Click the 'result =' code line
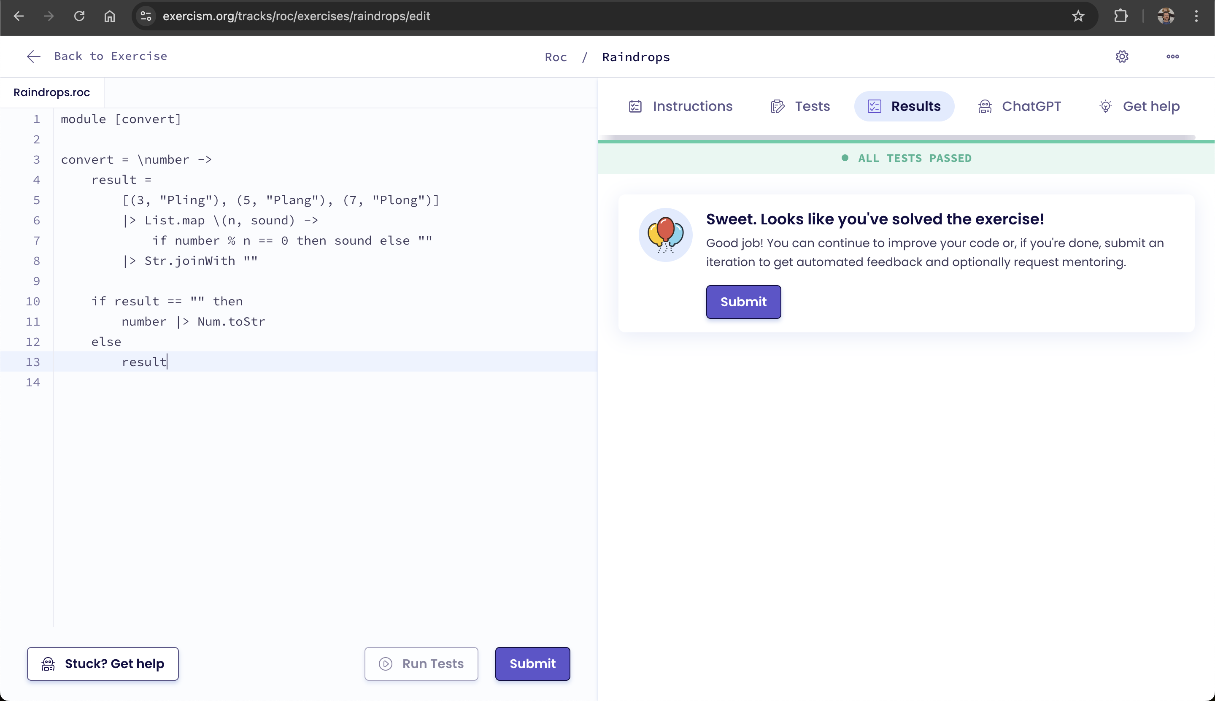Viewport: 1215px width, 701px height. point(121,180)
